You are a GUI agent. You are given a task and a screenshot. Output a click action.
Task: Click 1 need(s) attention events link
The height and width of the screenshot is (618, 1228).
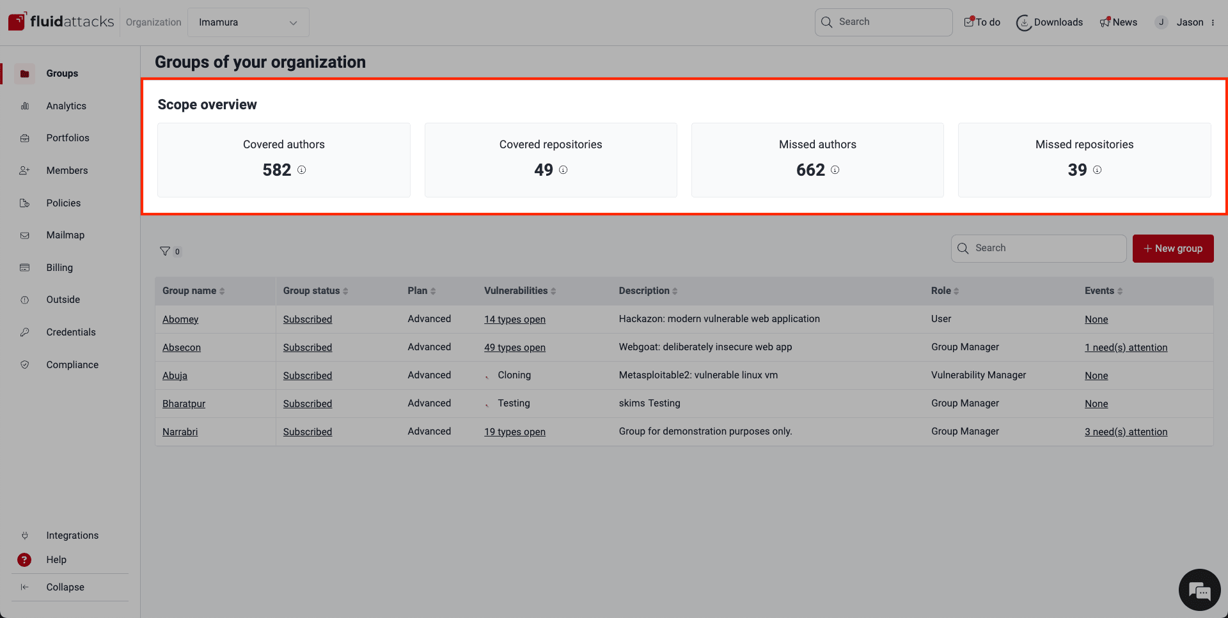click(x=1126, y=348)
